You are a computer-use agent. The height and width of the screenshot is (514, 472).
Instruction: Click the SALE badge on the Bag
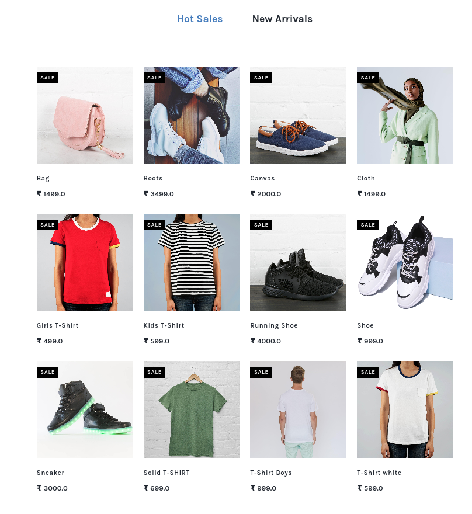tap(47, 78)
